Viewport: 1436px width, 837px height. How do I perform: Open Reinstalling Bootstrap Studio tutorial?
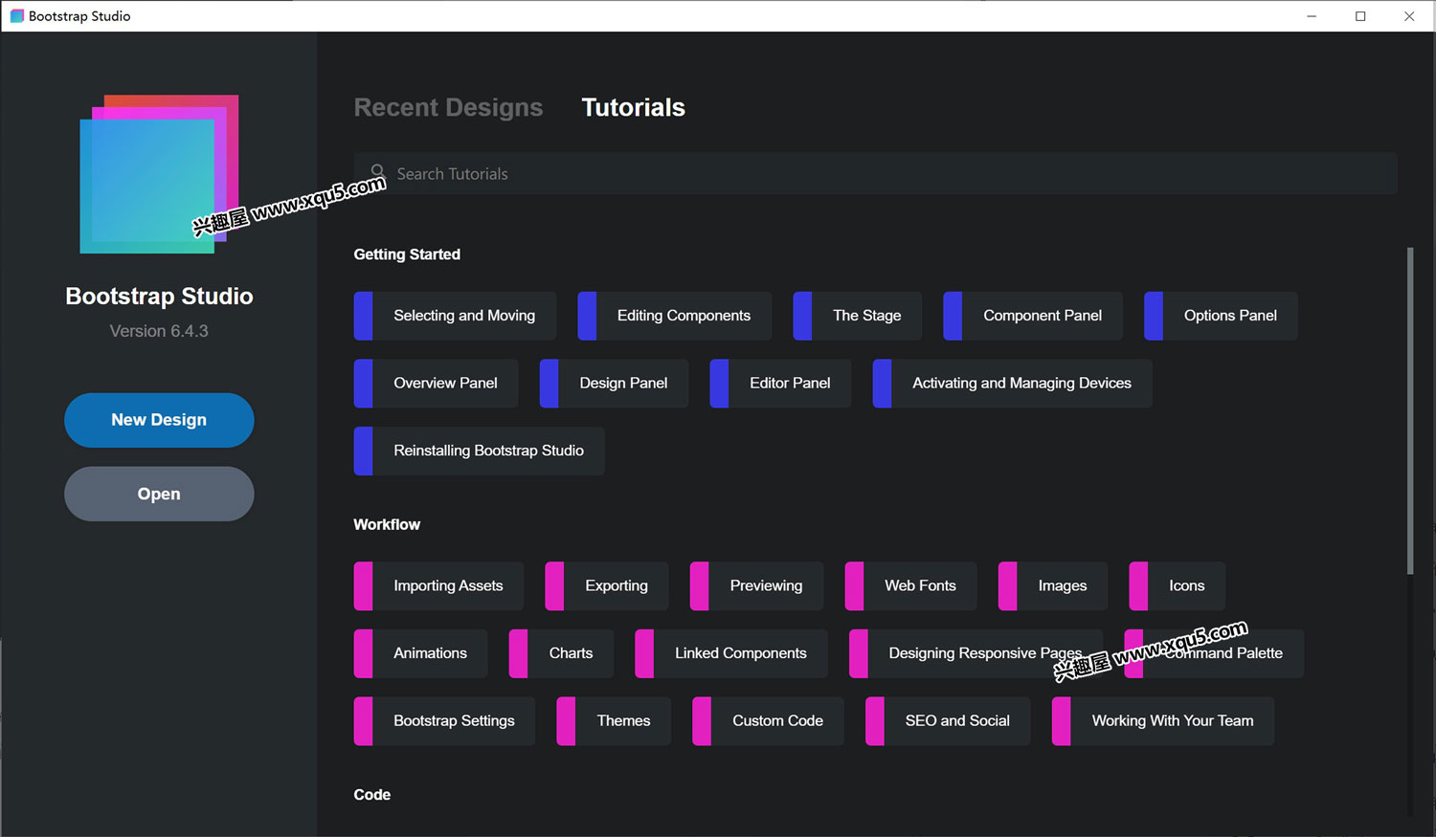[x=479, y=451]
